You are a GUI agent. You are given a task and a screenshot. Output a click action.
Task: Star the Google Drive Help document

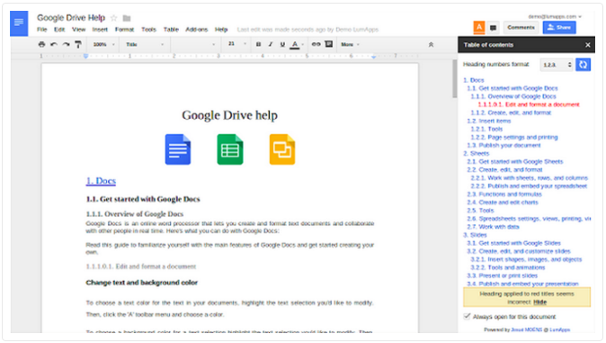(x=113, y=18)
